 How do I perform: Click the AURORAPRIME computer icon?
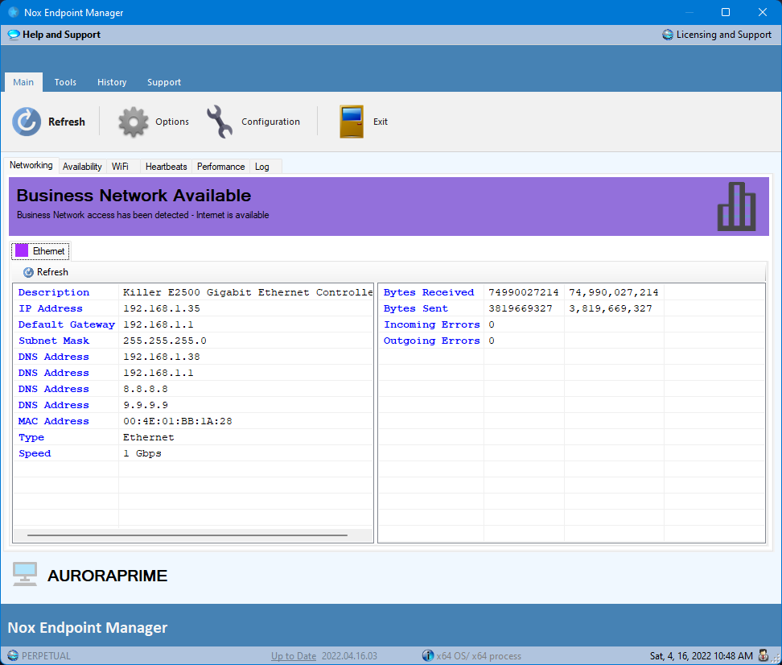coord(25,573)
